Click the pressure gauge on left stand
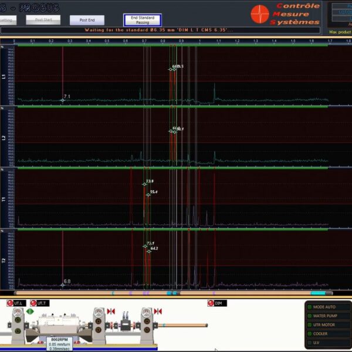 (x=18, y=312)
